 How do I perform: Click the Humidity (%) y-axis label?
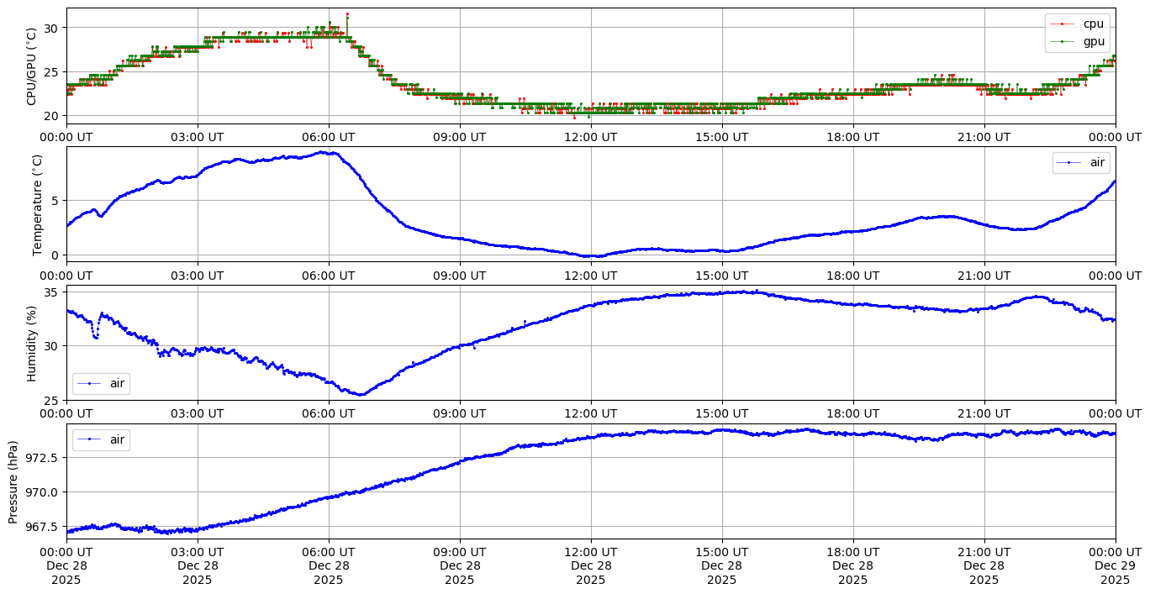pyautogui.click(x=32, y=343)
